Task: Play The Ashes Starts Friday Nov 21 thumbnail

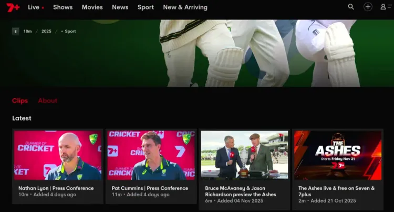Action: point(338,155)
